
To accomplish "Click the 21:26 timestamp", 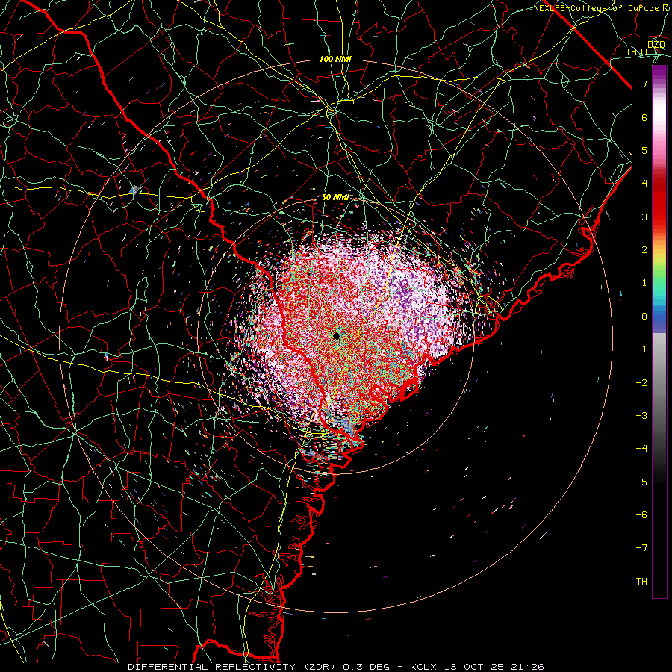I will 526,667.
